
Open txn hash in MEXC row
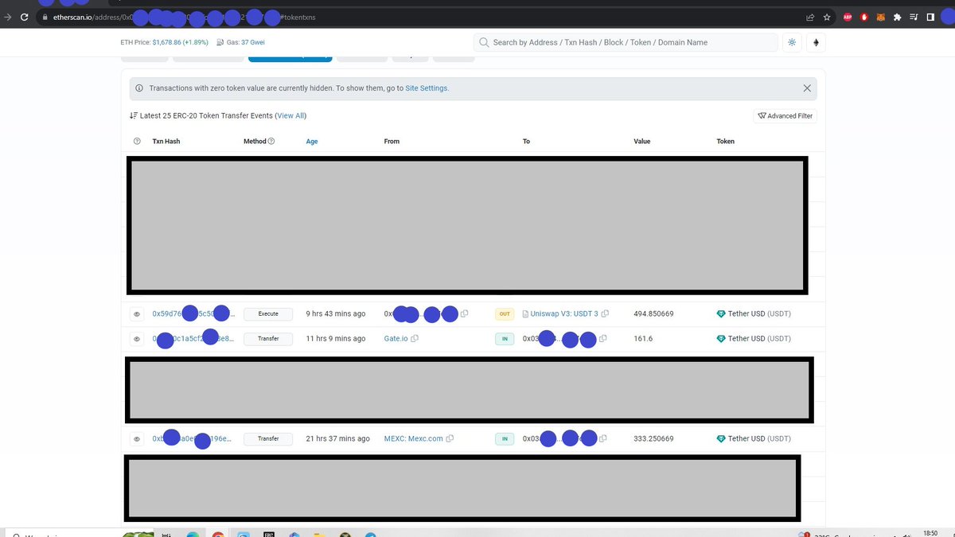[192, 438]
